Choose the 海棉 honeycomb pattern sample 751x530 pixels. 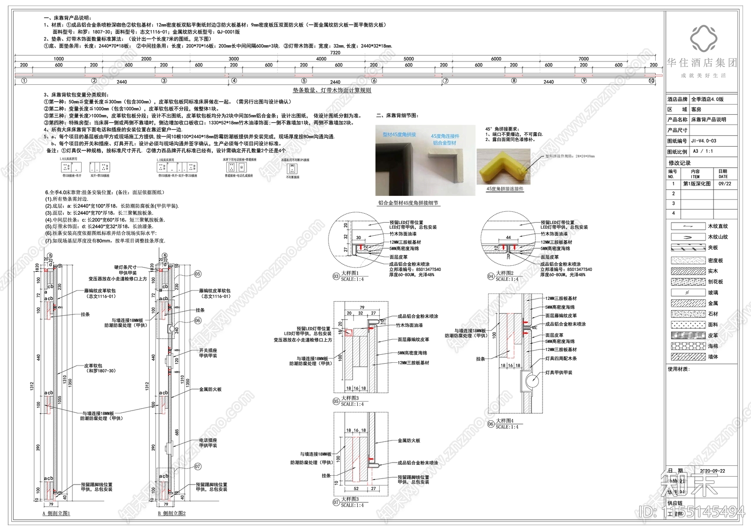coord(688,346)
